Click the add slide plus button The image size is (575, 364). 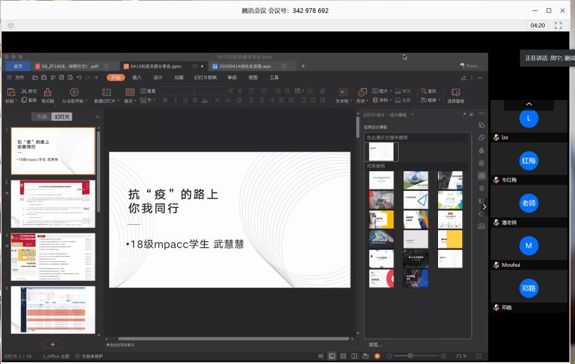(53, 344)
